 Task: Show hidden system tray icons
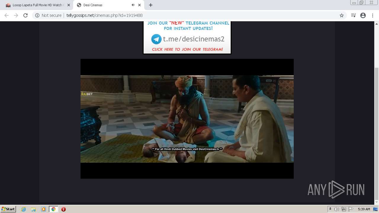pyautogui.click(x=330, y=209)
